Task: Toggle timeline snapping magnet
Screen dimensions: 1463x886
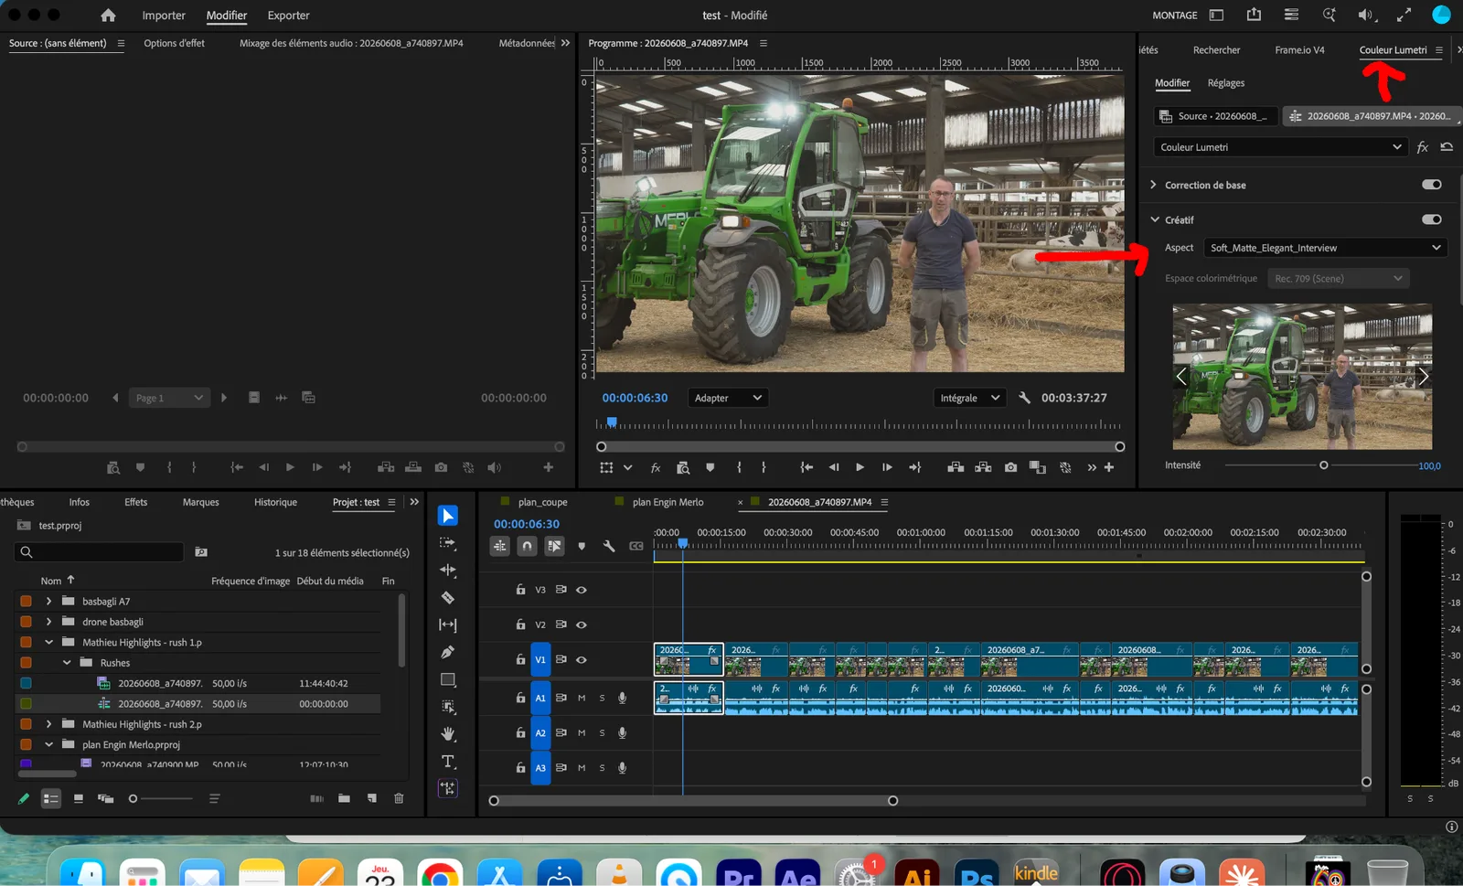Action: coord(528,546)
